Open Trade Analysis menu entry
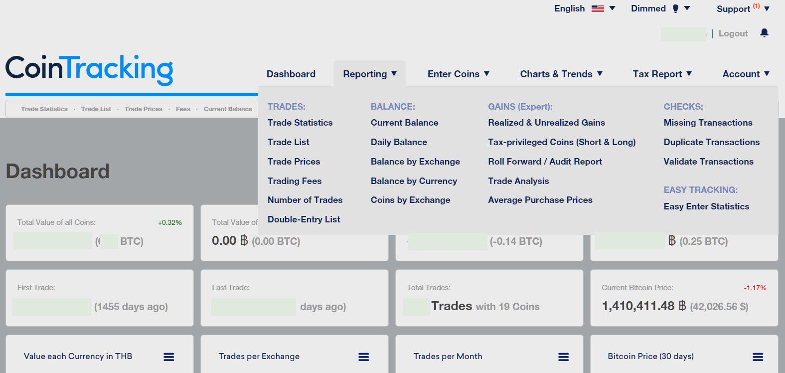The height and width of the screenshot is (373, 785). [x=518, y=181]
